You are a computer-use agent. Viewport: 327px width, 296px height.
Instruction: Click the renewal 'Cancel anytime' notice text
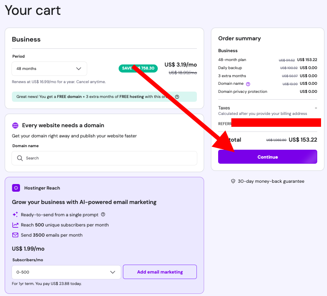pos(59,82)
